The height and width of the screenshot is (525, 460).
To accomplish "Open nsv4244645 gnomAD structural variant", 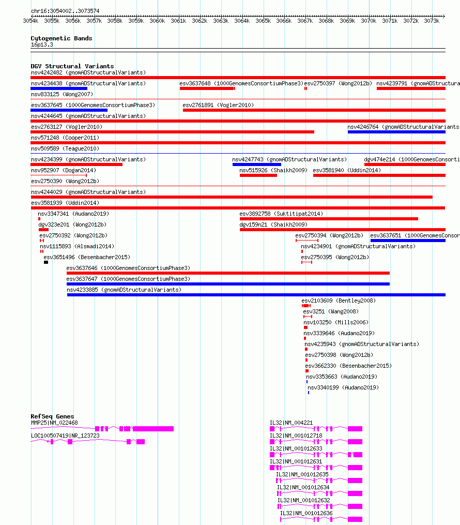I will click(88, 116).
